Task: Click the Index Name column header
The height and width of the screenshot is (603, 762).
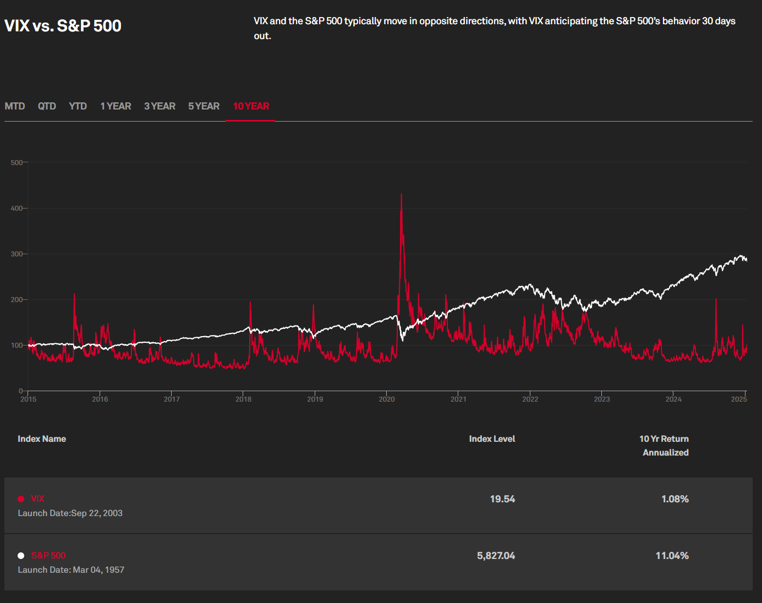Action: [42, 438]
